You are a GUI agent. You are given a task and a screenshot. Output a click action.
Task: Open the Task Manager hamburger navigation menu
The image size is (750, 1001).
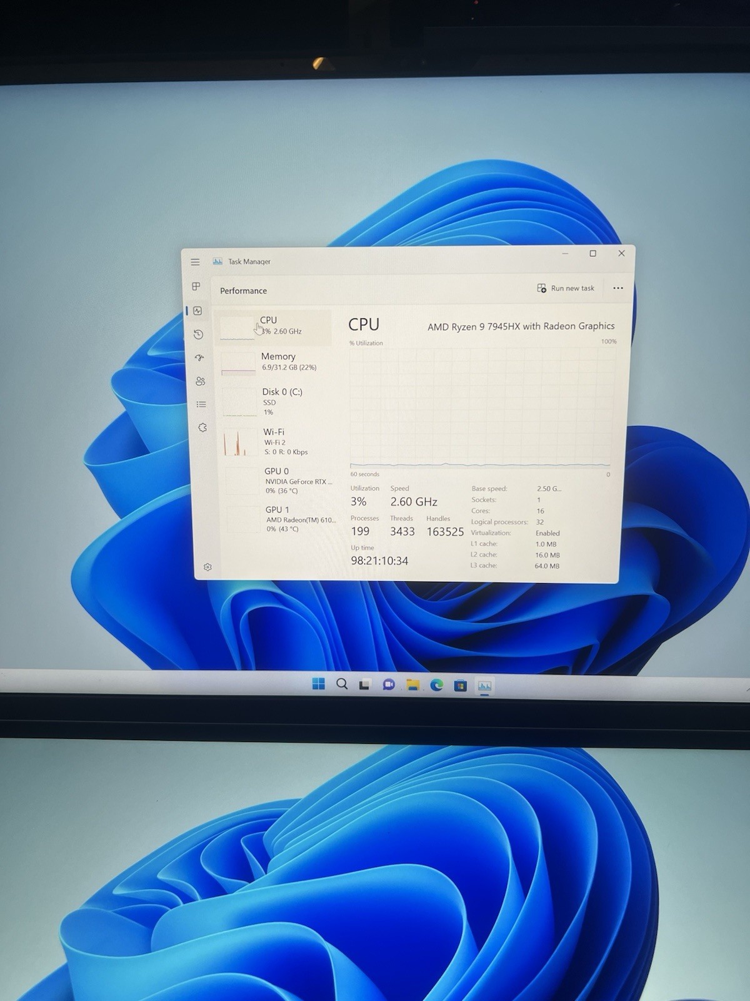point(195,262)
